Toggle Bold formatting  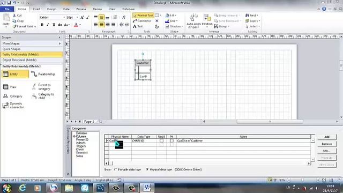coord(42,25)
